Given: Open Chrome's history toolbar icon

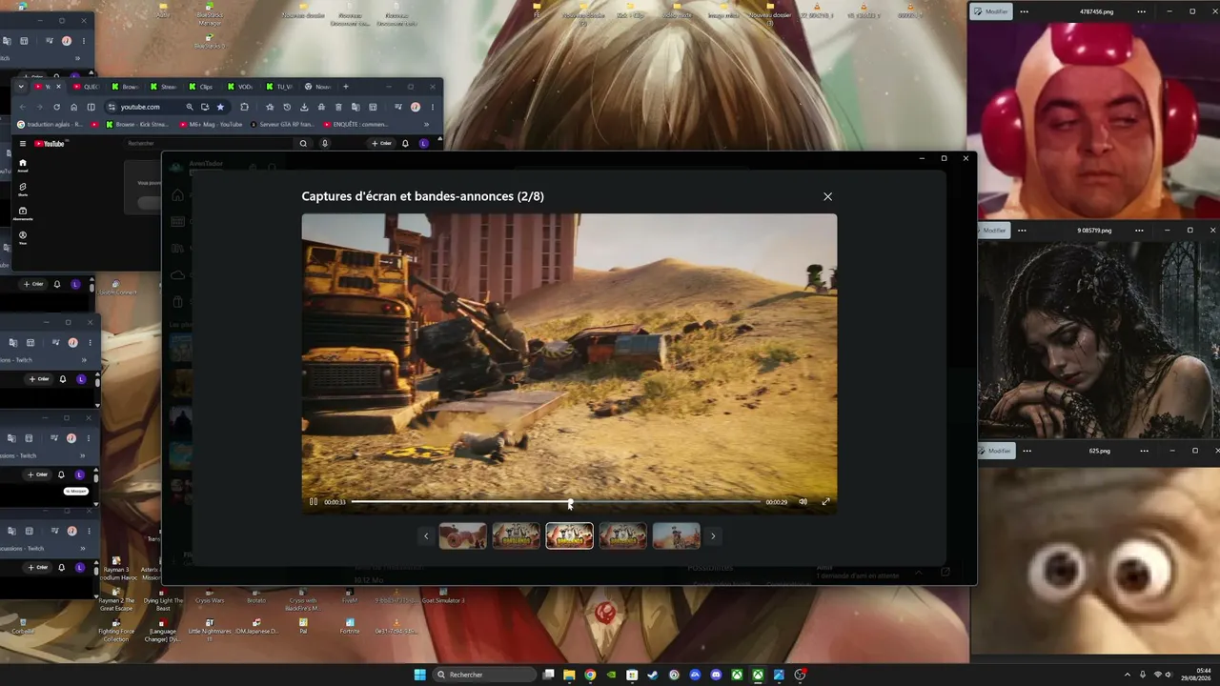Looking at the screenshot, I should (287, 107).
